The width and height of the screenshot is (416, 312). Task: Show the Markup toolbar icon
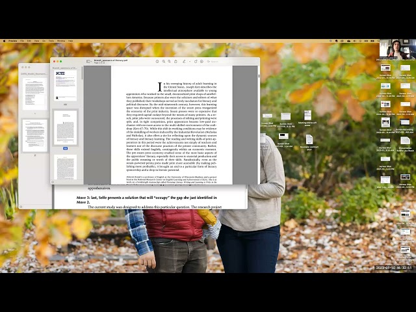201,61
